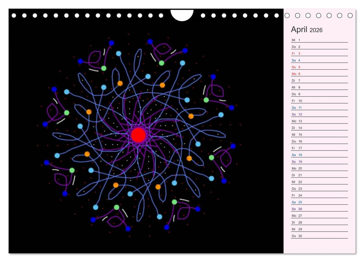
Task: Click the Mo 27 entry line
Action: pos(319,216)
